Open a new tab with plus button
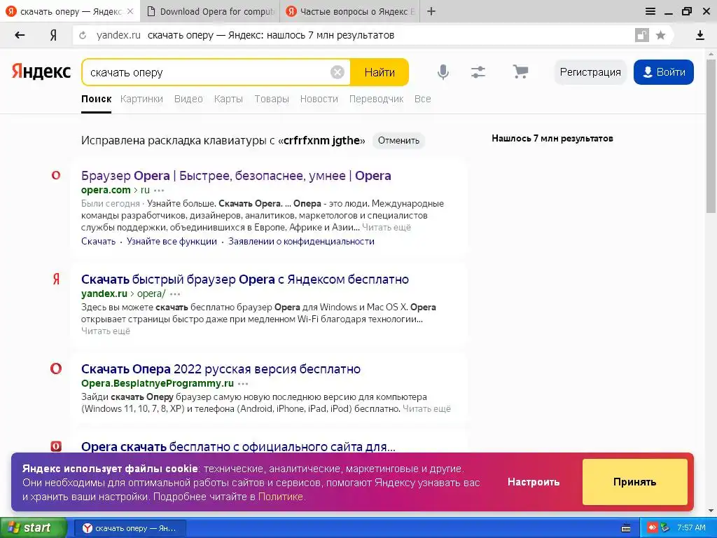This screenshot has height=538, width=717. 431,11
